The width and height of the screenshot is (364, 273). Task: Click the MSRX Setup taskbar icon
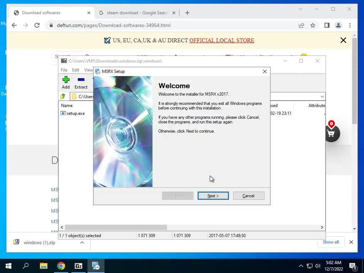click(96, 266)
